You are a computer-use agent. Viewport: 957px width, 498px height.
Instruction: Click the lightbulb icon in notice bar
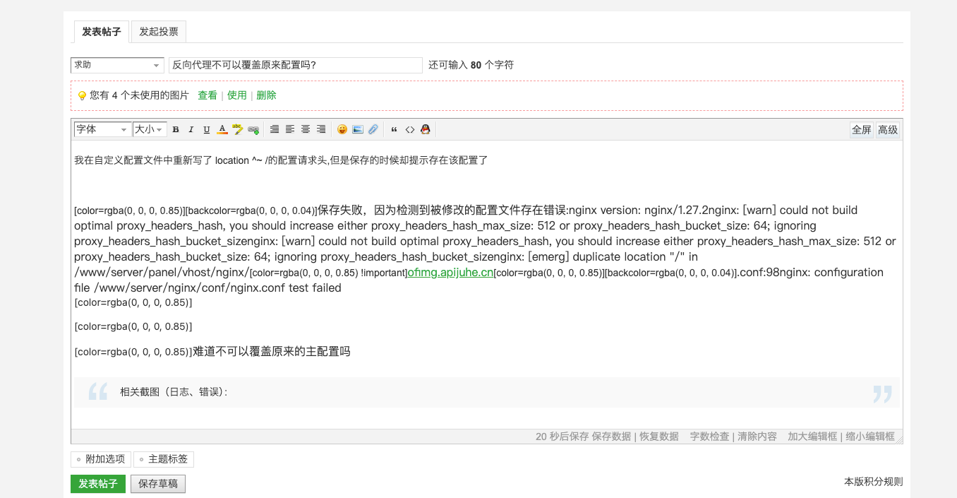(x=82, y=95)
